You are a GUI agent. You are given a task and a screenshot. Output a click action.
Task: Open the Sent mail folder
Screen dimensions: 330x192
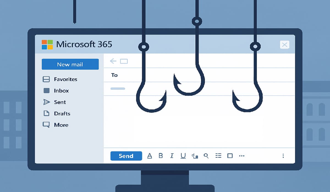(60, 102)
